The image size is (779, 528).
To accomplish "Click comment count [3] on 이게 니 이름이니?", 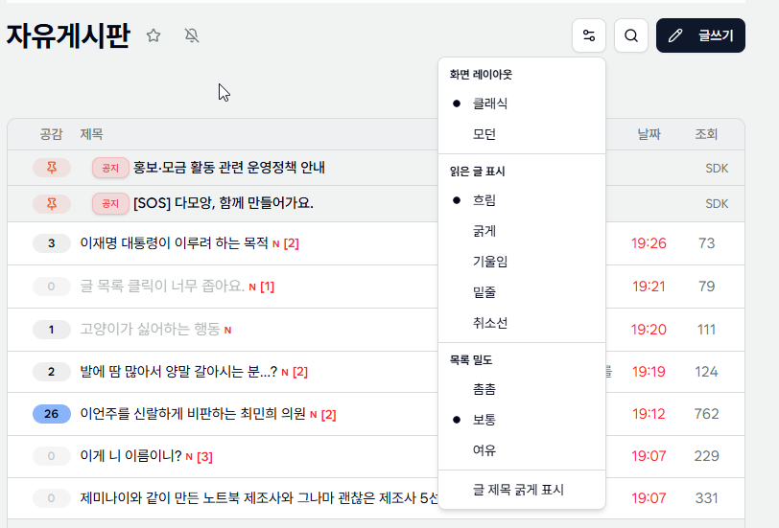I will 204,456.
